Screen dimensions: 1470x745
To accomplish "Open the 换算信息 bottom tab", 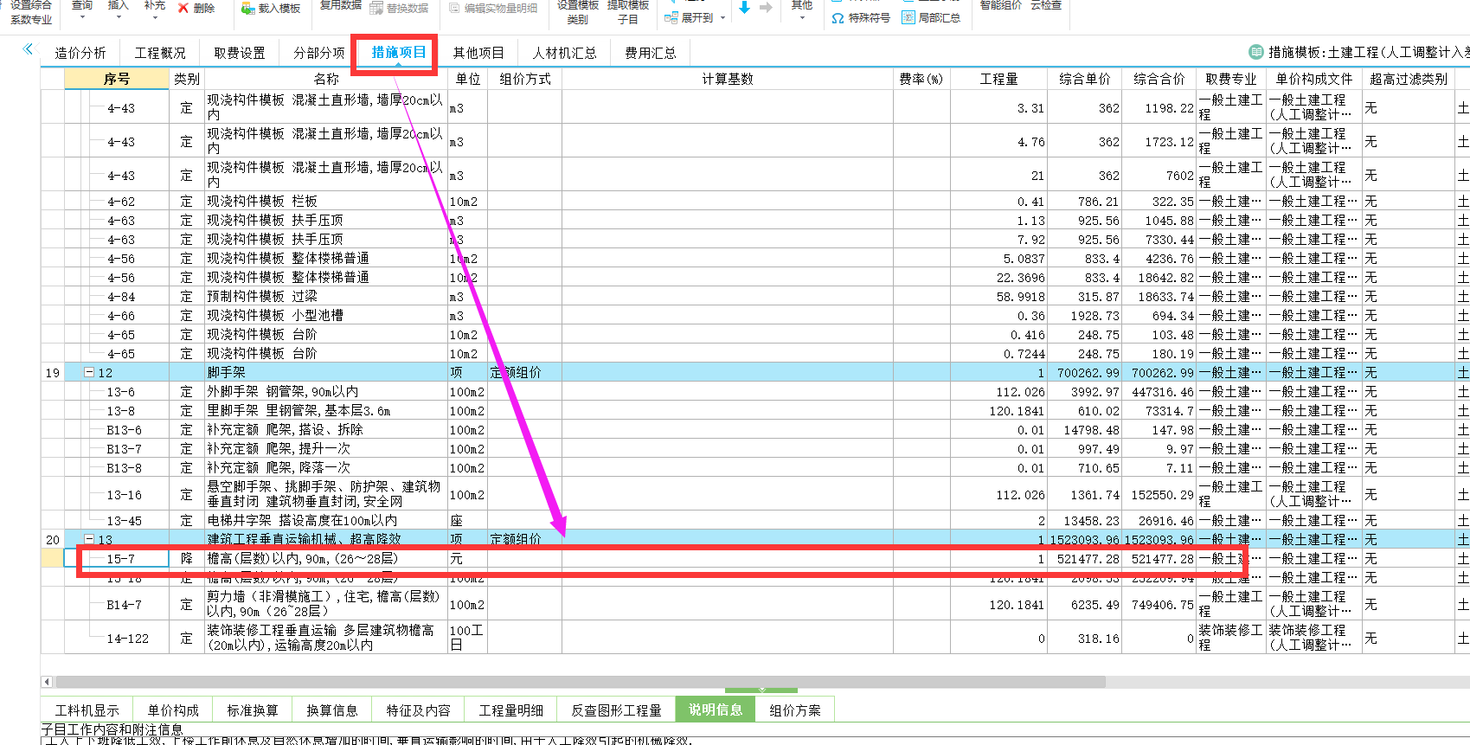I will (x=332, y=710).
